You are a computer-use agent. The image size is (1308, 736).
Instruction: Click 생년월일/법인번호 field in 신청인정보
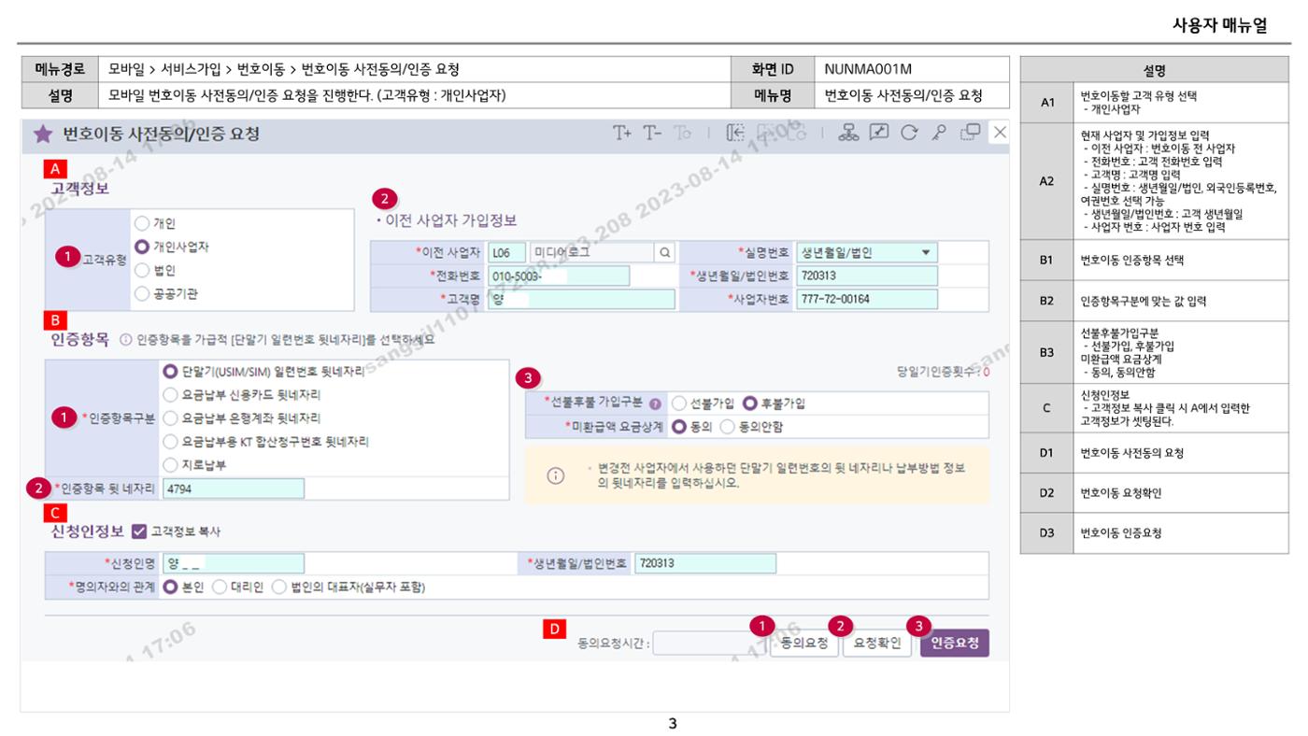coord(705,563)
